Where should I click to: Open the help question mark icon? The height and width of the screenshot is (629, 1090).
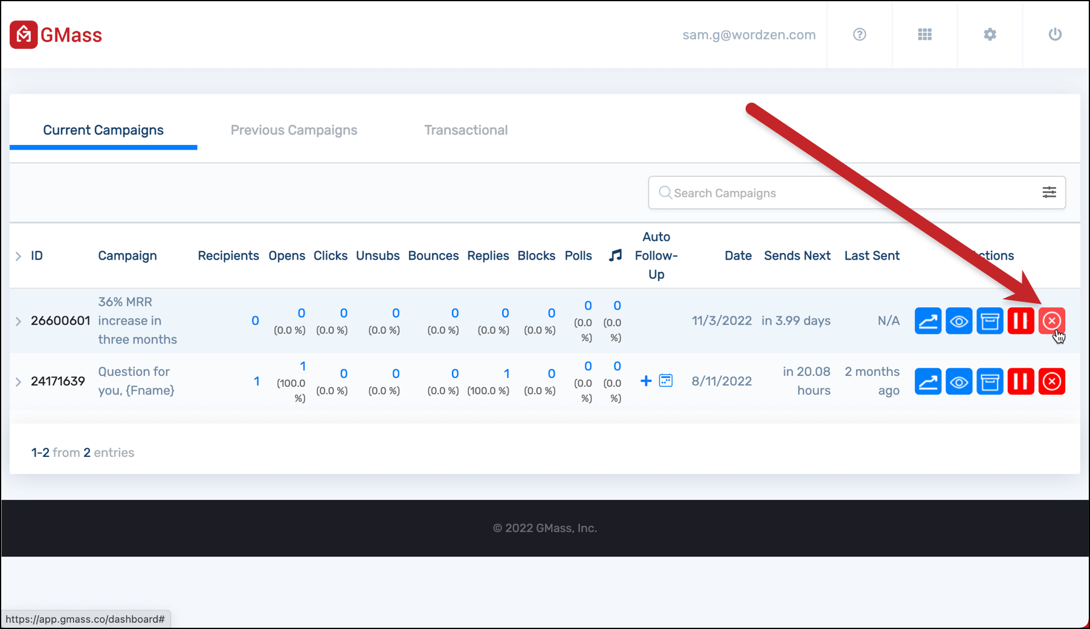pyautogui.click(x=859, y=34)
